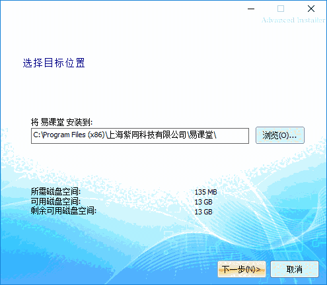Focus the install path input field
This screenshot has height=285, width=327.
tap(140, 136)
